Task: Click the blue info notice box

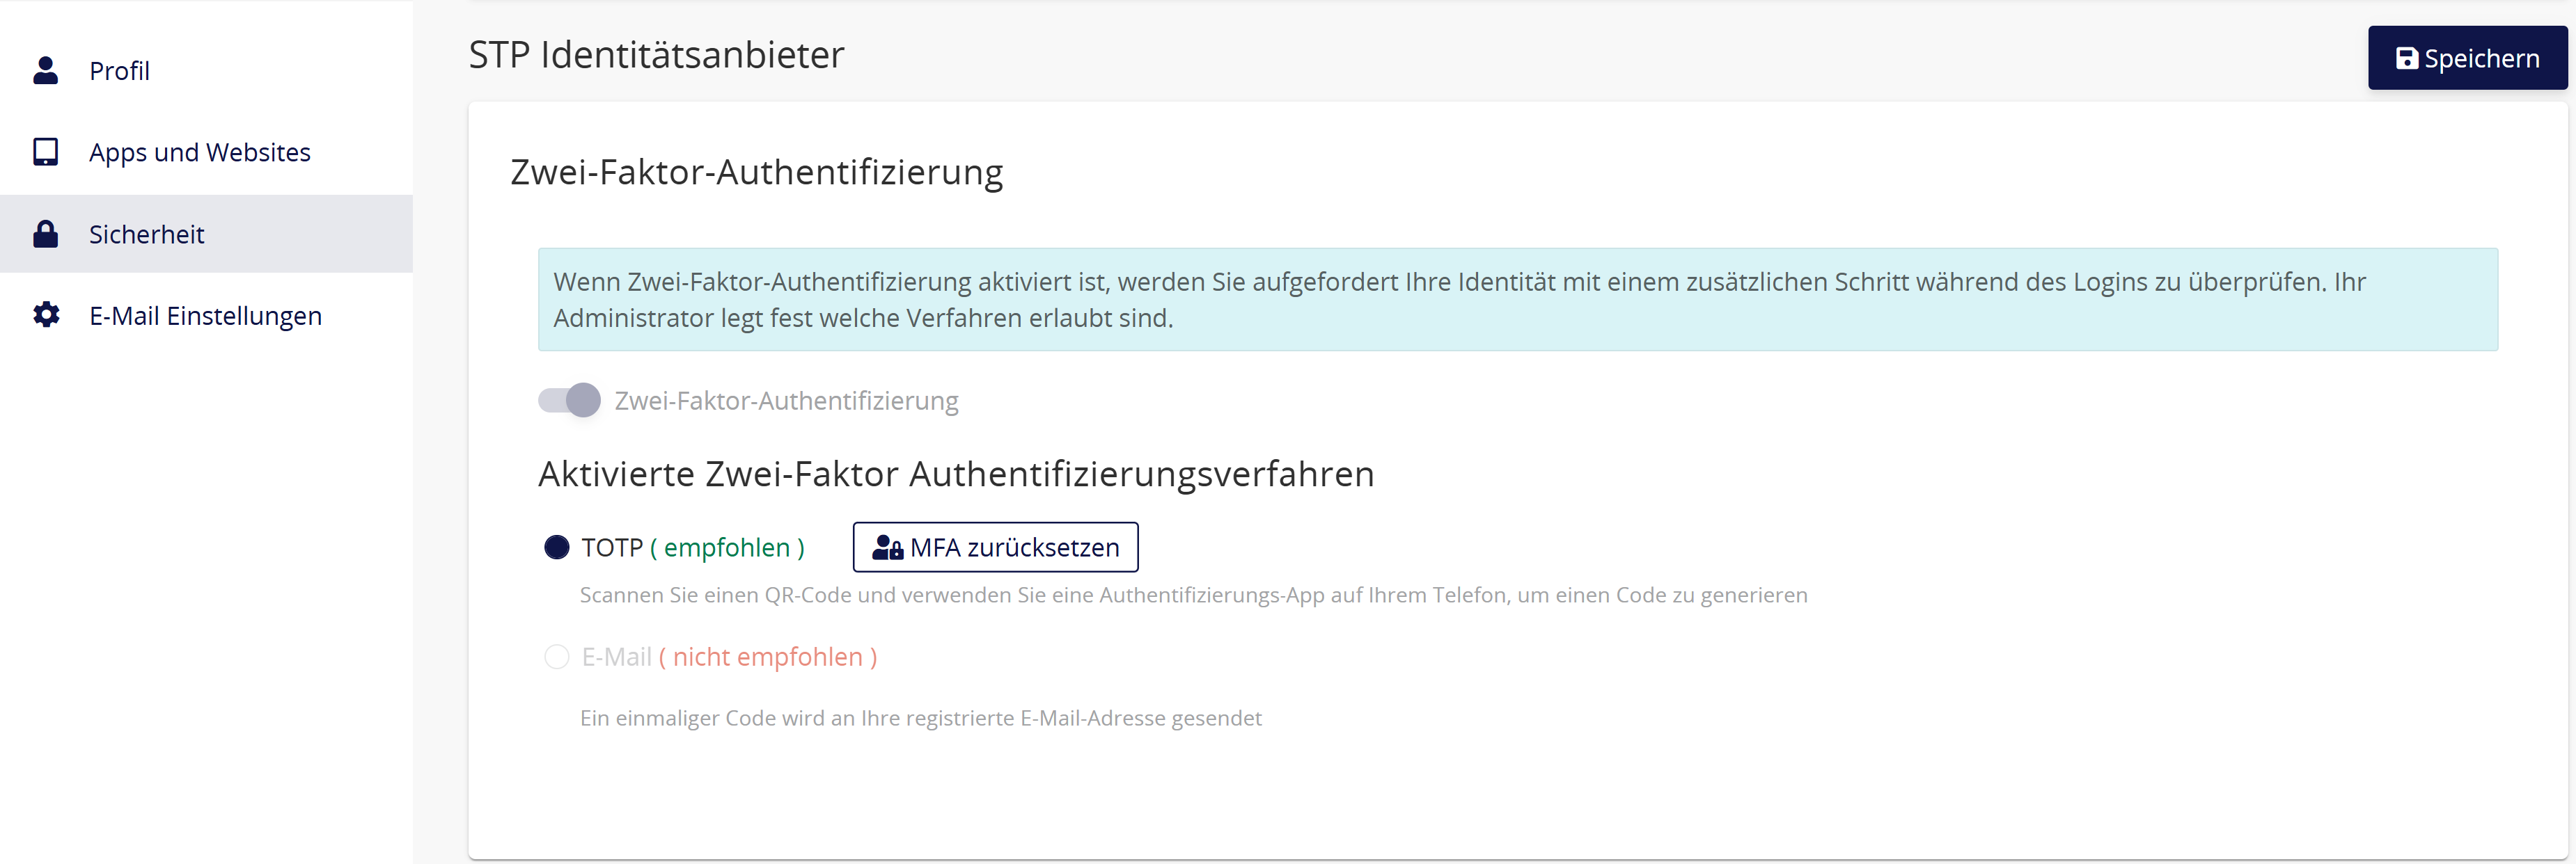Action: click(x=1517, y=300)
